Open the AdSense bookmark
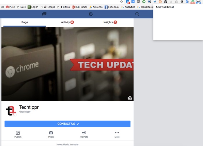This screenshot has width=203, height=146. click(x=96, y=7)
